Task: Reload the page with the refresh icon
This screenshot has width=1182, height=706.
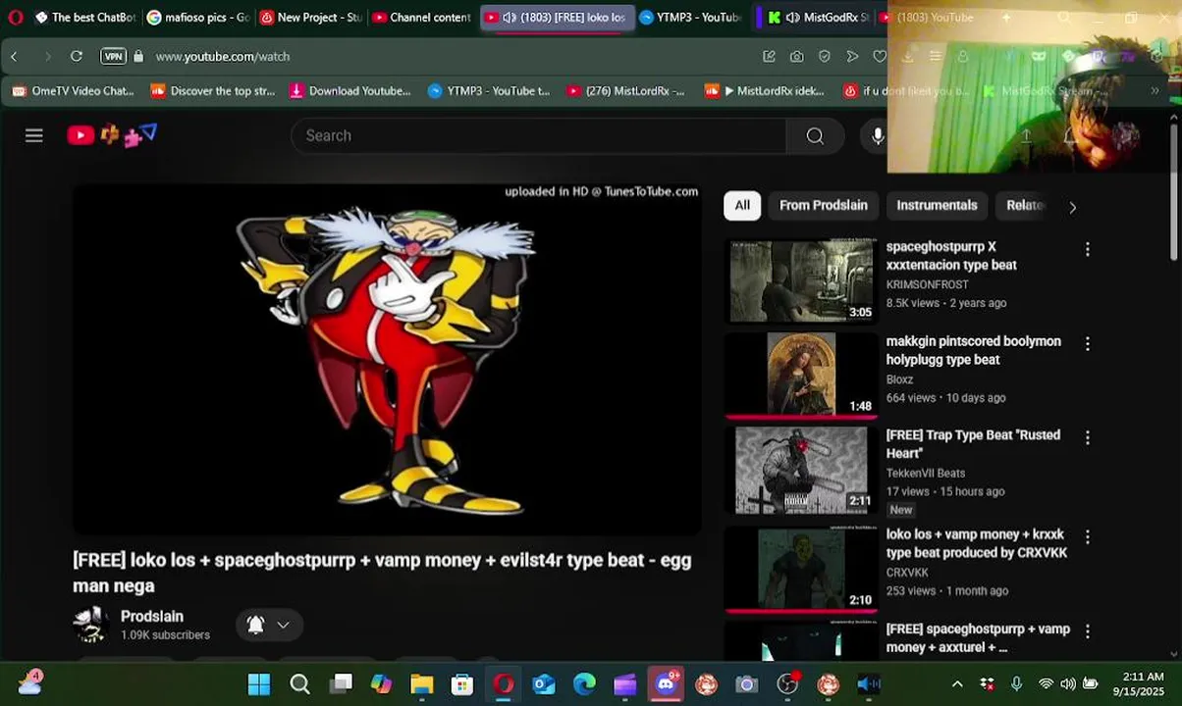Action: tap(77, 57)
